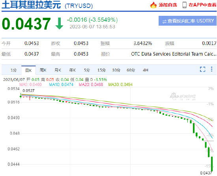Click the flame icon beside 添加自选
Image resolution: width=217 pixels, height=176 pixels.
(x=153, y=5)
